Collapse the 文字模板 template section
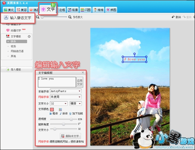The image size is (195, 150). (x=29, y=36)
